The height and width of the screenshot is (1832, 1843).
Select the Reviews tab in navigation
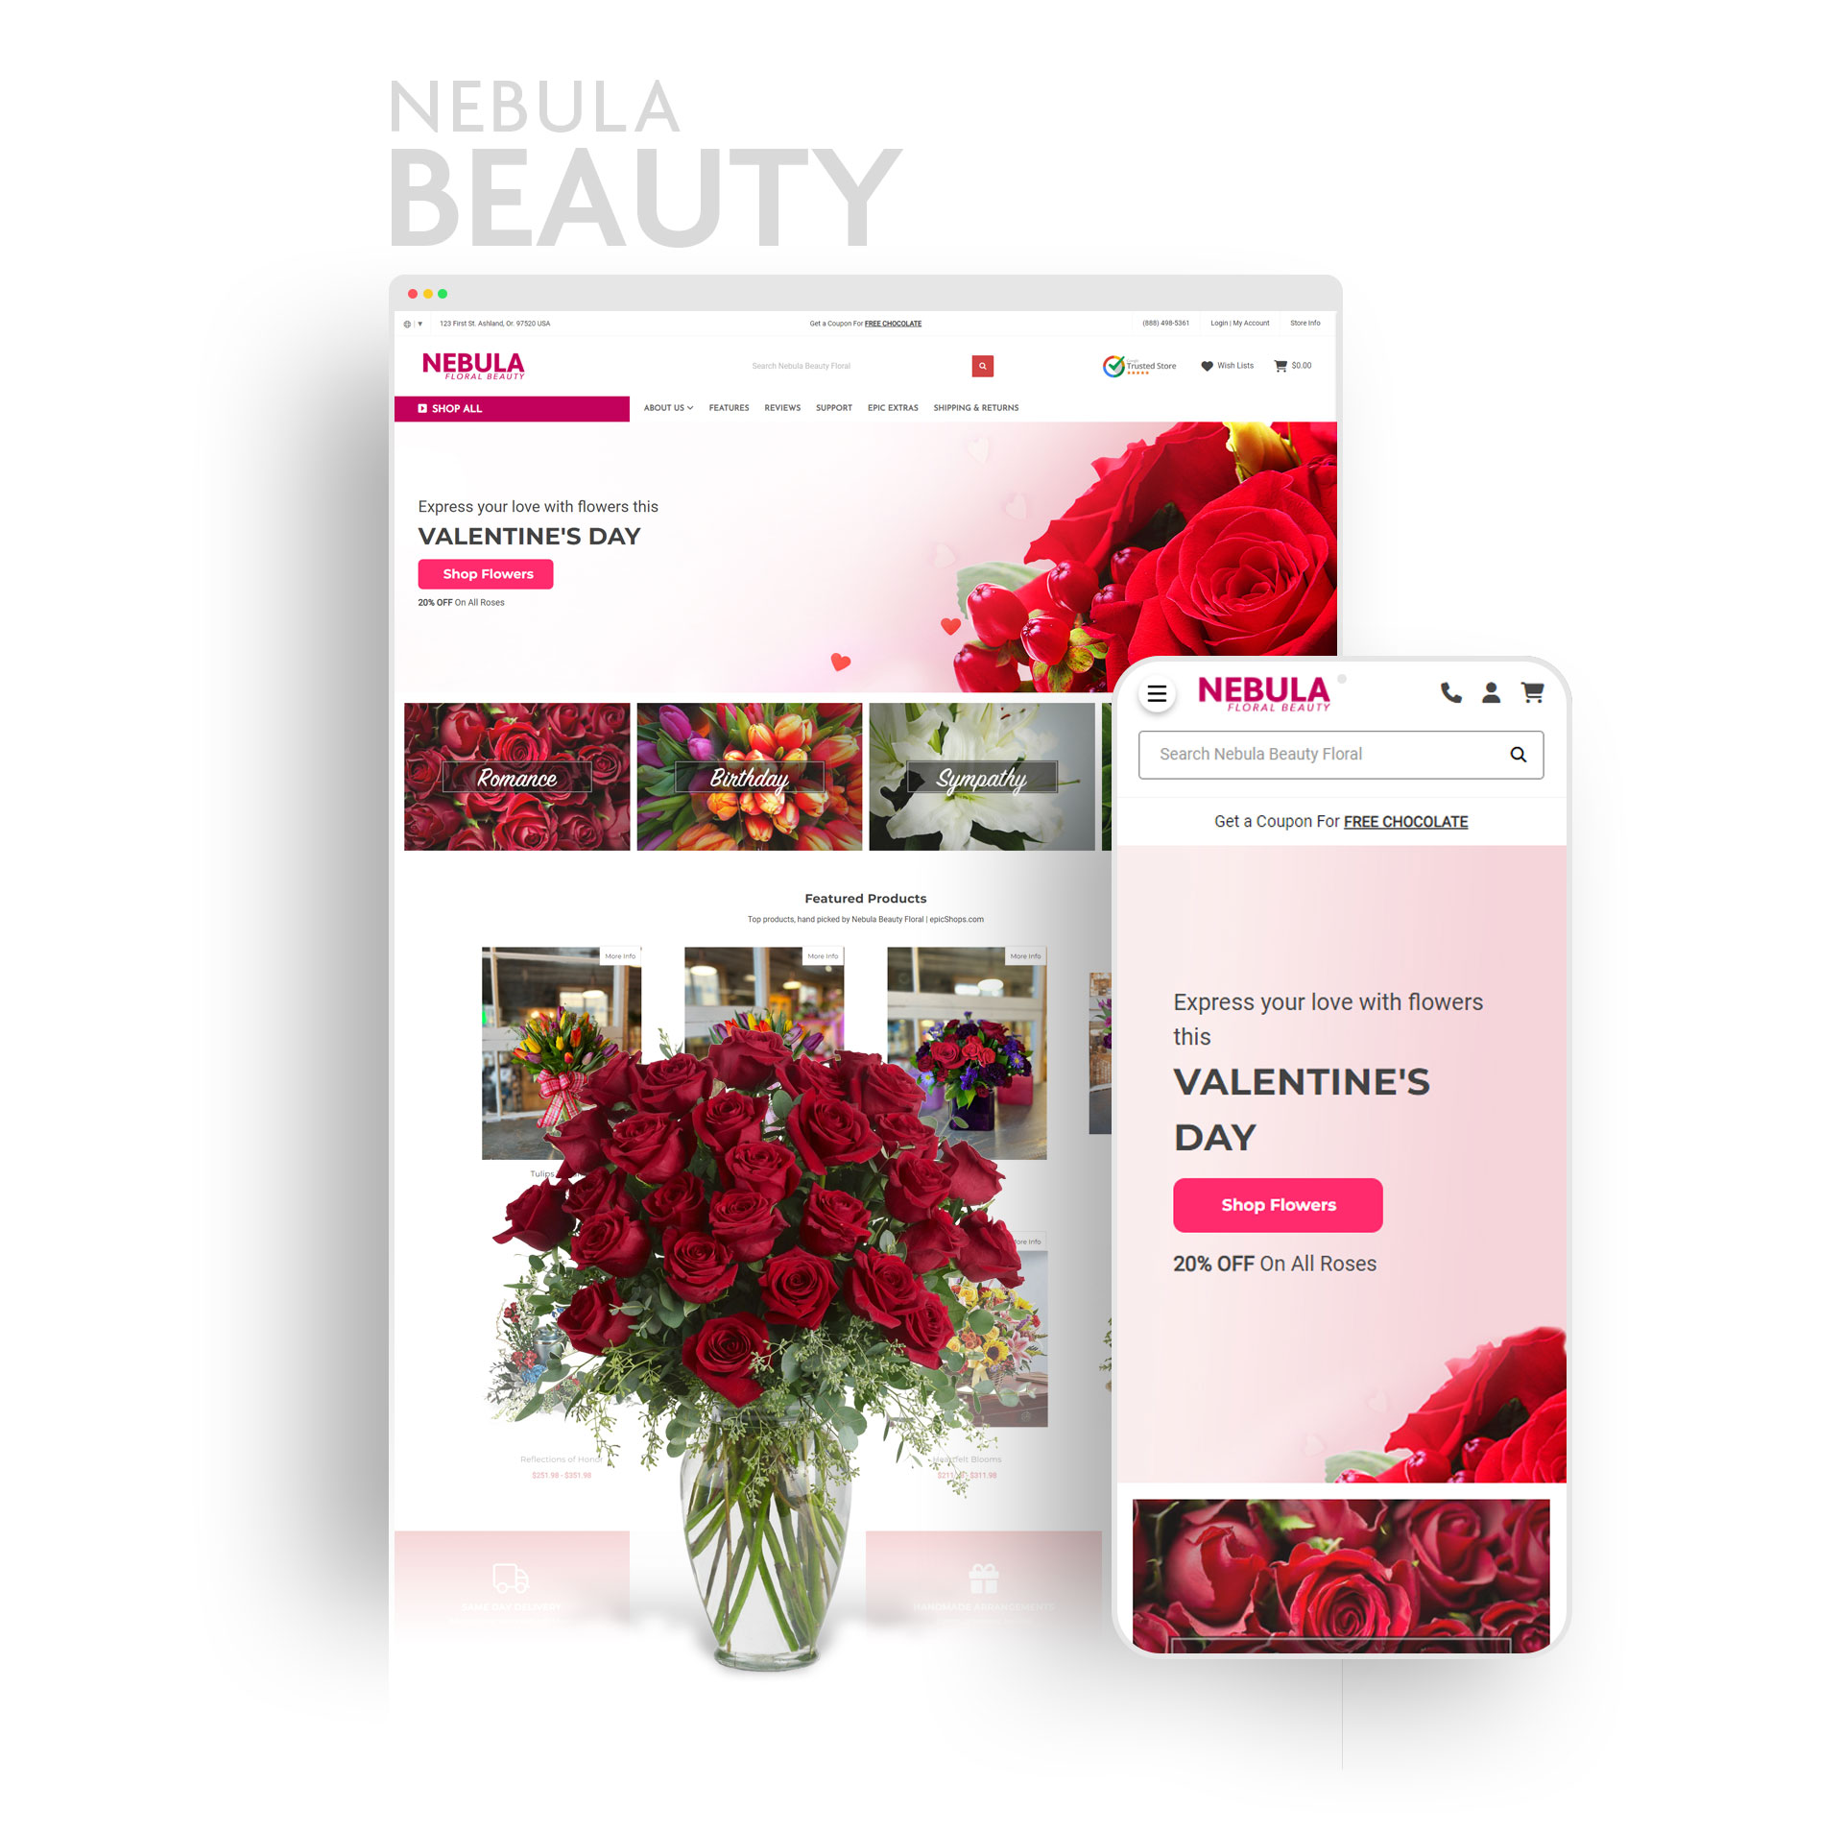(x=786, y=408)
